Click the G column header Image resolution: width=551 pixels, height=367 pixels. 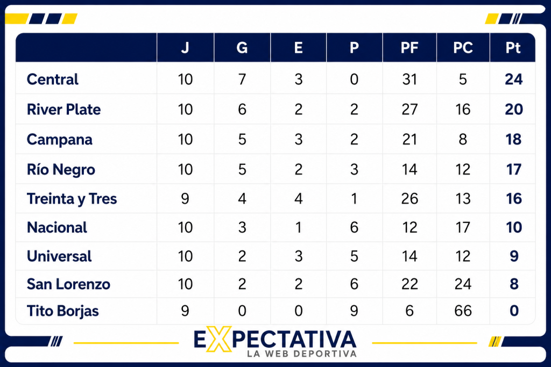point(242,48)
